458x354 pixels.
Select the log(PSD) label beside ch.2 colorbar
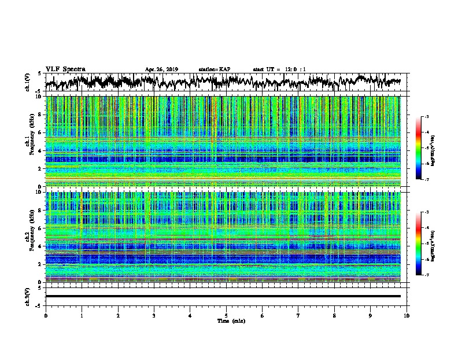point(433,246)
